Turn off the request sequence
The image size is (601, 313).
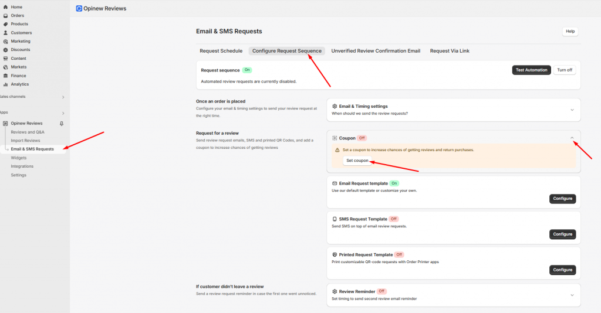565,70
